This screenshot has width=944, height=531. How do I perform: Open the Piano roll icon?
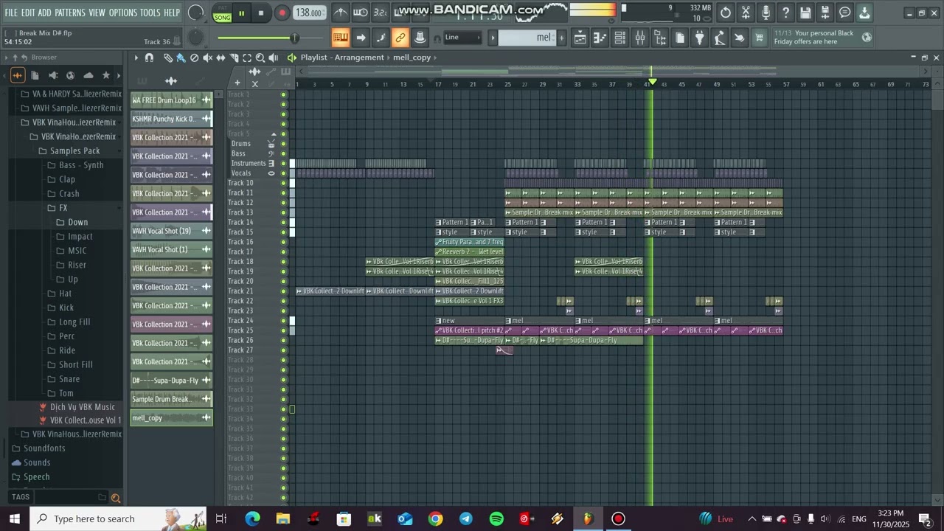(600, 38)
